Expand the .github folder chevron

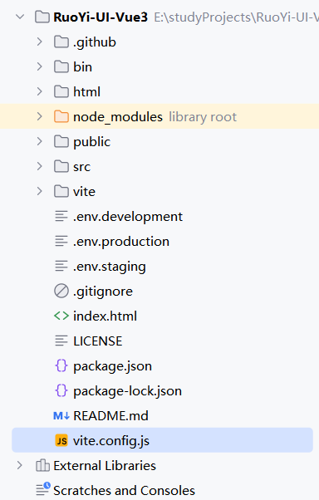(39, 42)
